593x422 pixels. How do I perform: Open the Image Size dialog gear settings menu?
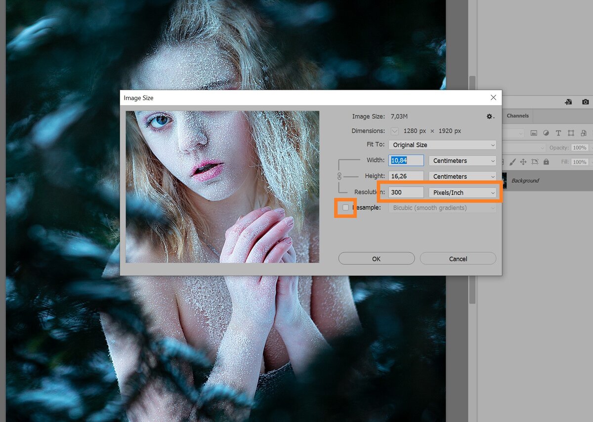[x=490, y=116]
